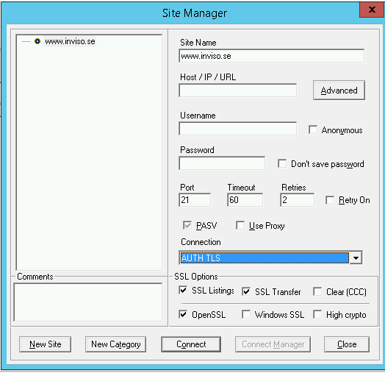Uncheck SSL Listings option
Screen dimensions: 385x373
183,290
